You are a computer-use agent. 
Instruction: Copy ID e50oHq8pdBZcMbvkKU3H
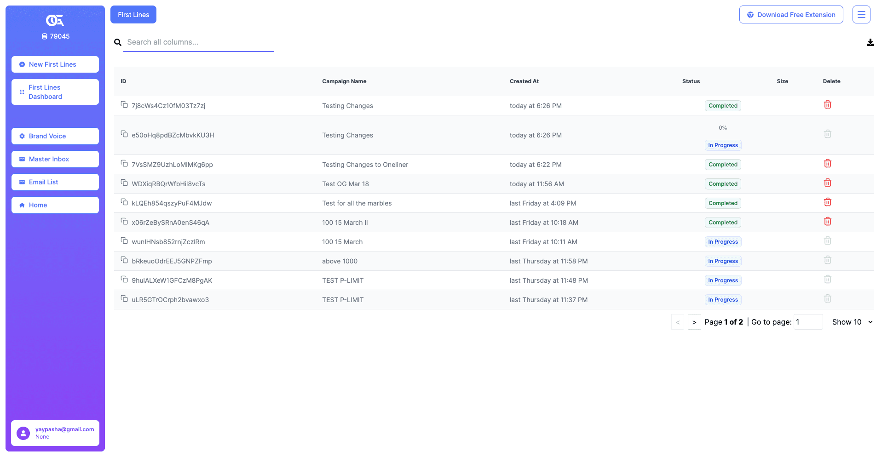pos(124,134)
